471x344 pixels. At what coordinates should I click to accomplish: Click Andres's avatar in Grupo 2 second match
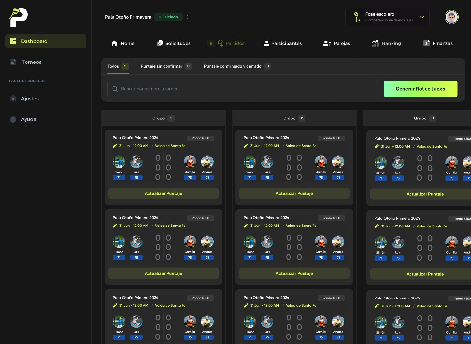[338, 242]
